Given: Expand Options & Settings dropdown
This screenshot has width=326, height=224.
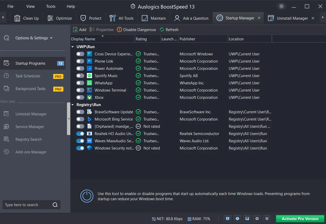Looking at the screenshot, I should pos(34,38).
